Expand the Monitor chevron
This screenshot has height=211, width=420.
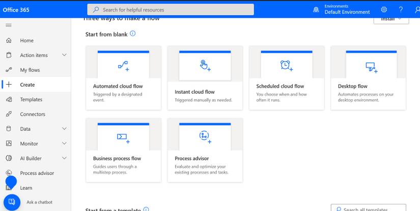pyautogui.click(x=64, y=143)
